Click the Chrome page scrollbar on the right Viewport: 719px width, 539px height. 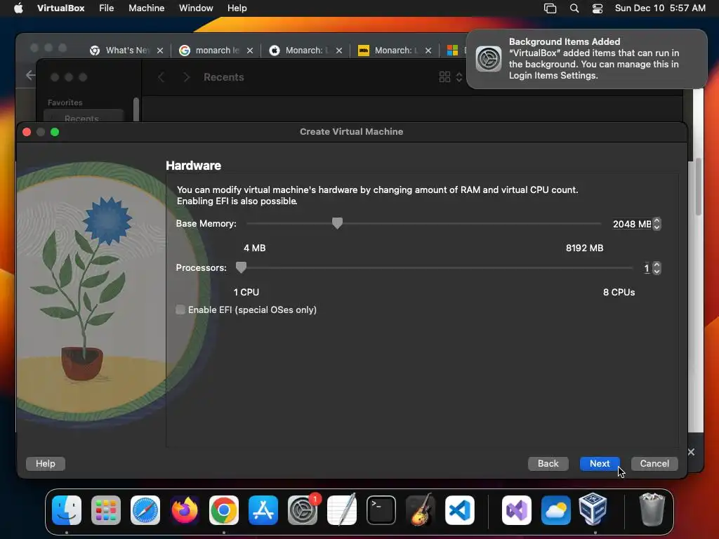699,185
